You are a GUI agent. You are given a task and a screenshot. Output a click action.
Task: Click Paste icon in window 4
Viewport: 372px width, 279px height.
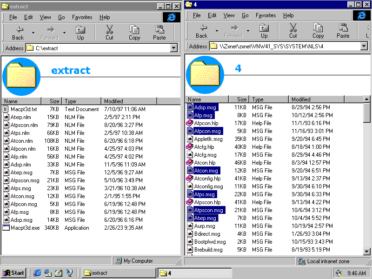coord(343,27)
